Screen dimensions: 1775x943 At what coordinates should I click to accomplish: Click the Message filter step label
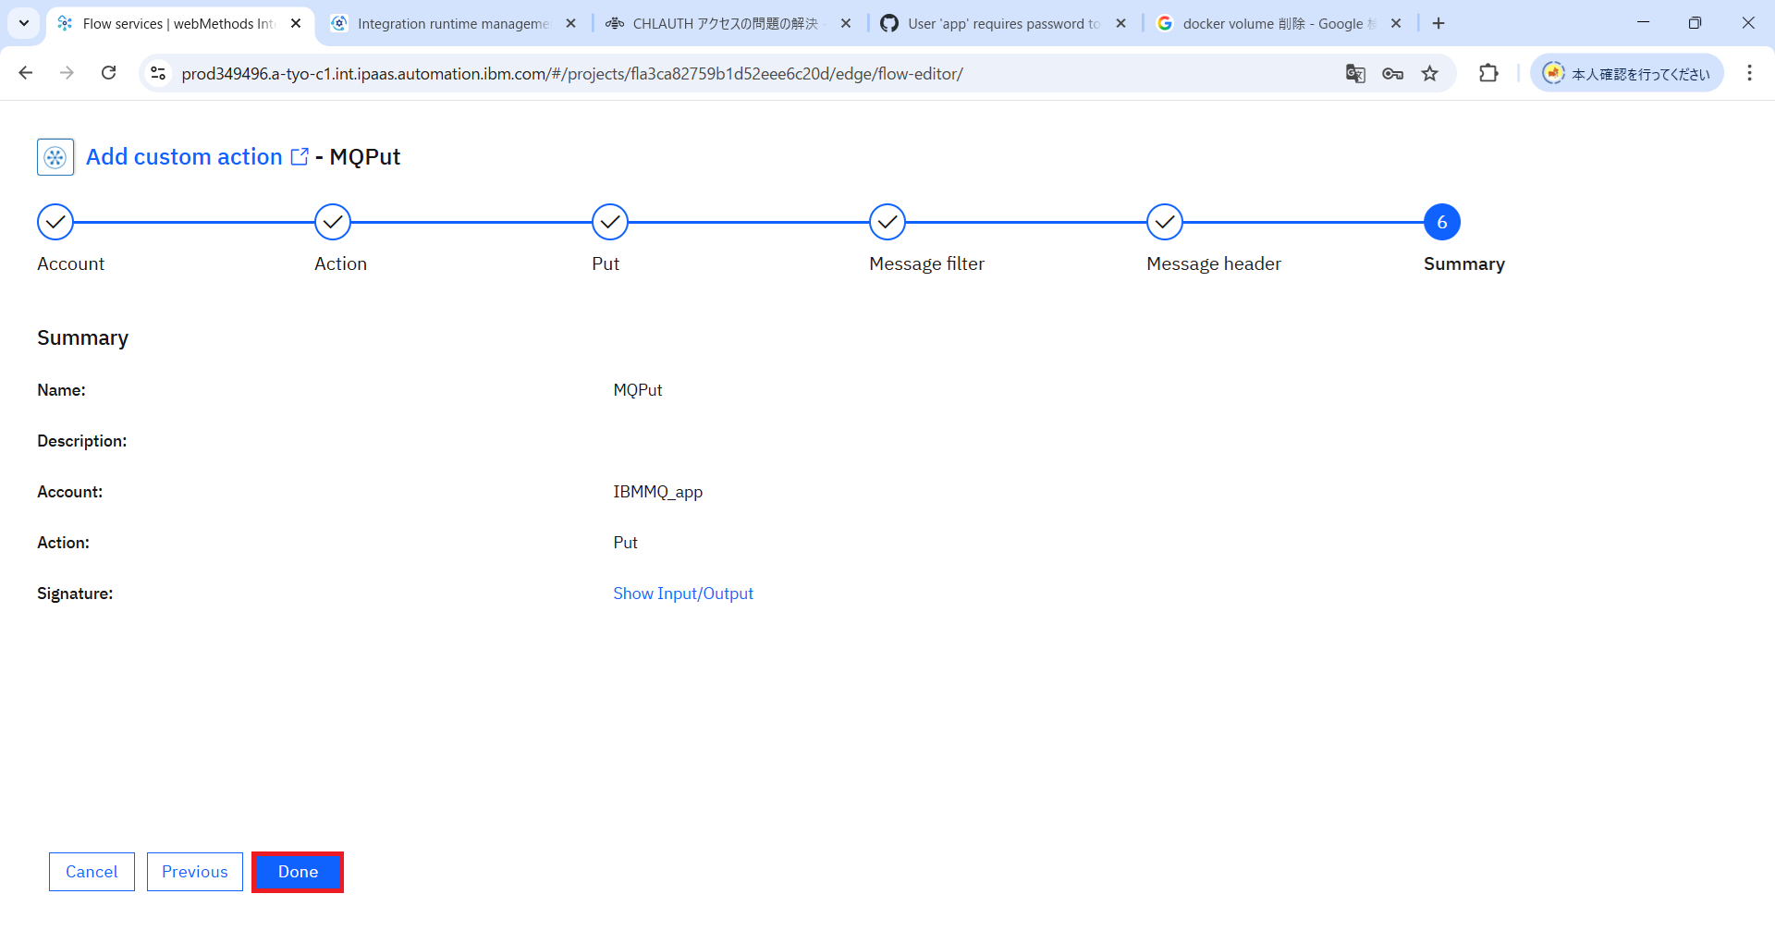pyautogui.click(x=926, y=264)
